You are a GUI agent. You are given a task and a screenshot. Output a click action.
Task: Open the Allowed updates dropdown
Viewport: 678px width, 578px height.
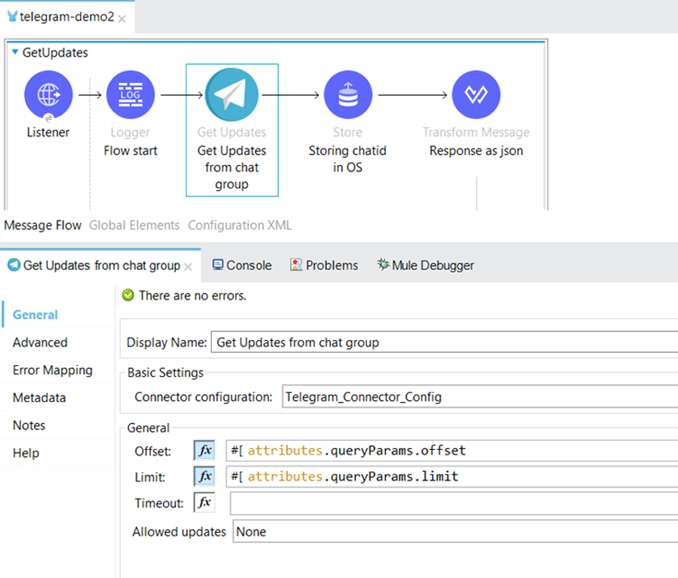tap(455, 531)
